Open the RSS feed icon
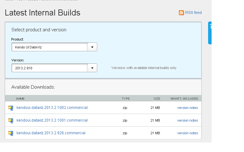This screenshot has height=152, width=244. coord(181,13)
